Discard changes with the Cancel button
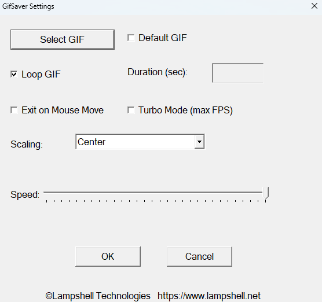Viewport: 322px width, 302px height. tap(199, 256)
